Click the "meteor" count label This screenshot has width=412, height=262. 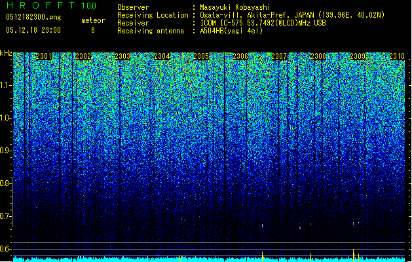point(93,20)
